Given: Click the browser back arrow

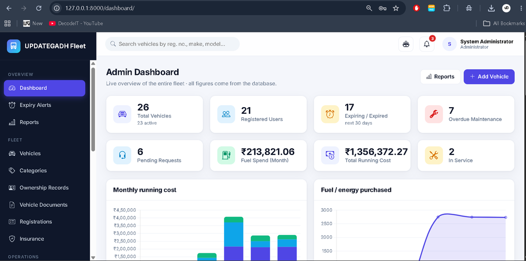Looking at the screenshot, I should (x=9, y=8).
